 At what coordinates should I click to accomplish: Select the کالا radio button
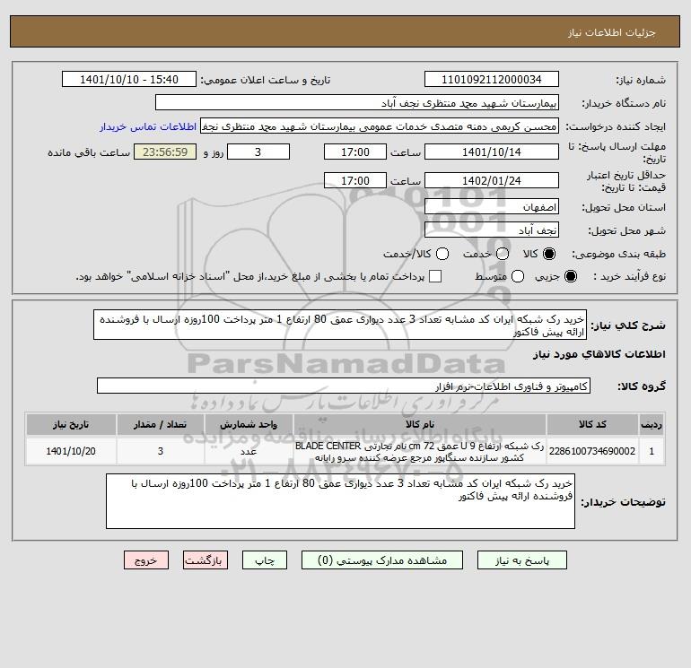[x=549, y=254]
